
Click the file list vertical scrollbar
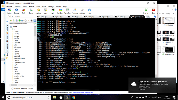pos(35,55)
